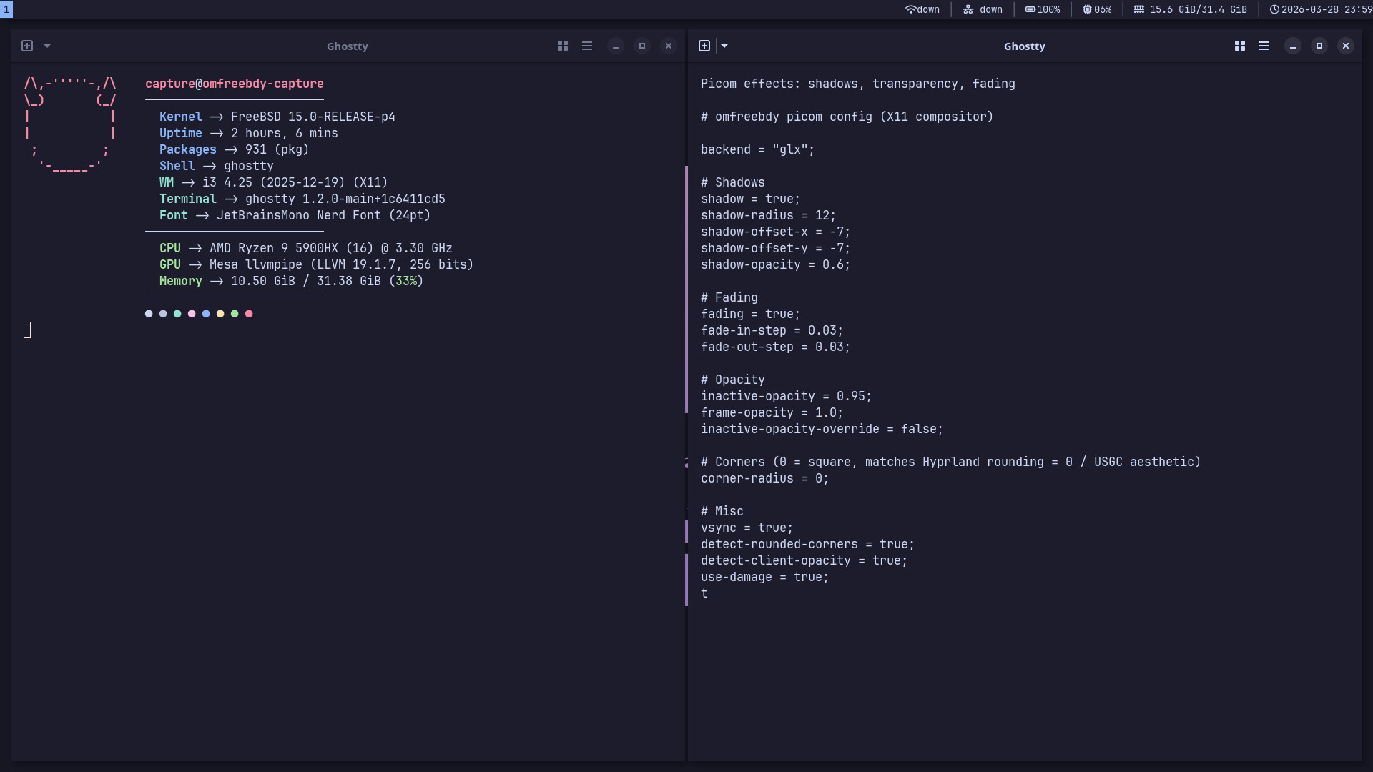Expand the left window's new-tab dropdown arrow
This screenshot has height=772, width=1373.
tap(47, 46)
